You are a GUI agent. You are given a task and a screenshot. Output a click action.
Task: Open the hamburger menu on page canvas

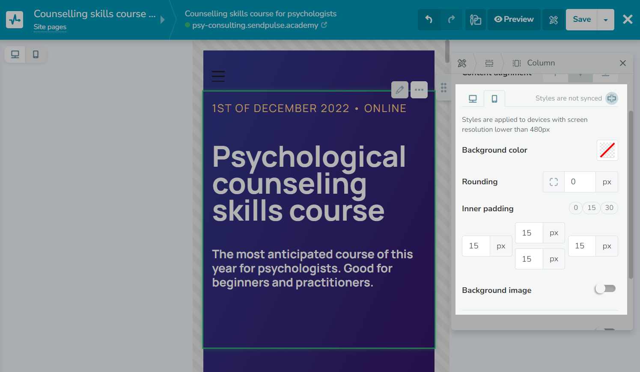[x=218, y=76]
